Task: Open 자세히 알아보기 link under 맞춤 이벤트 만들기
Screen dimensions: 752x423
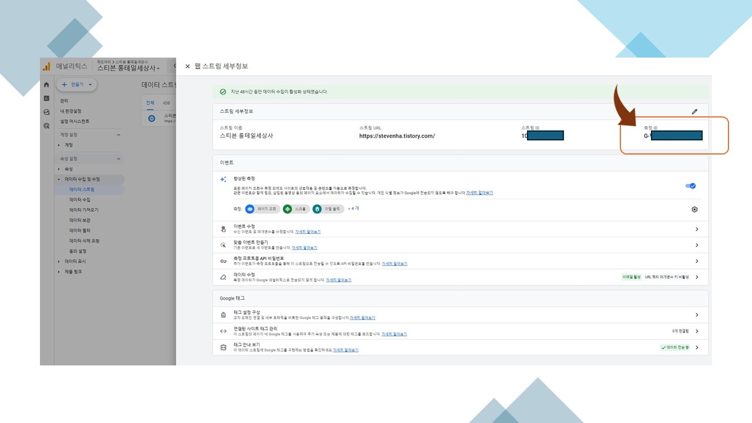Action: (x=304, y=248)
